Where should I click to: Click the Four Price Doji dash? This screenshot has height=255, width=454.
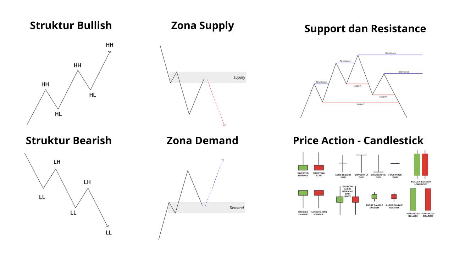(395, 163)
